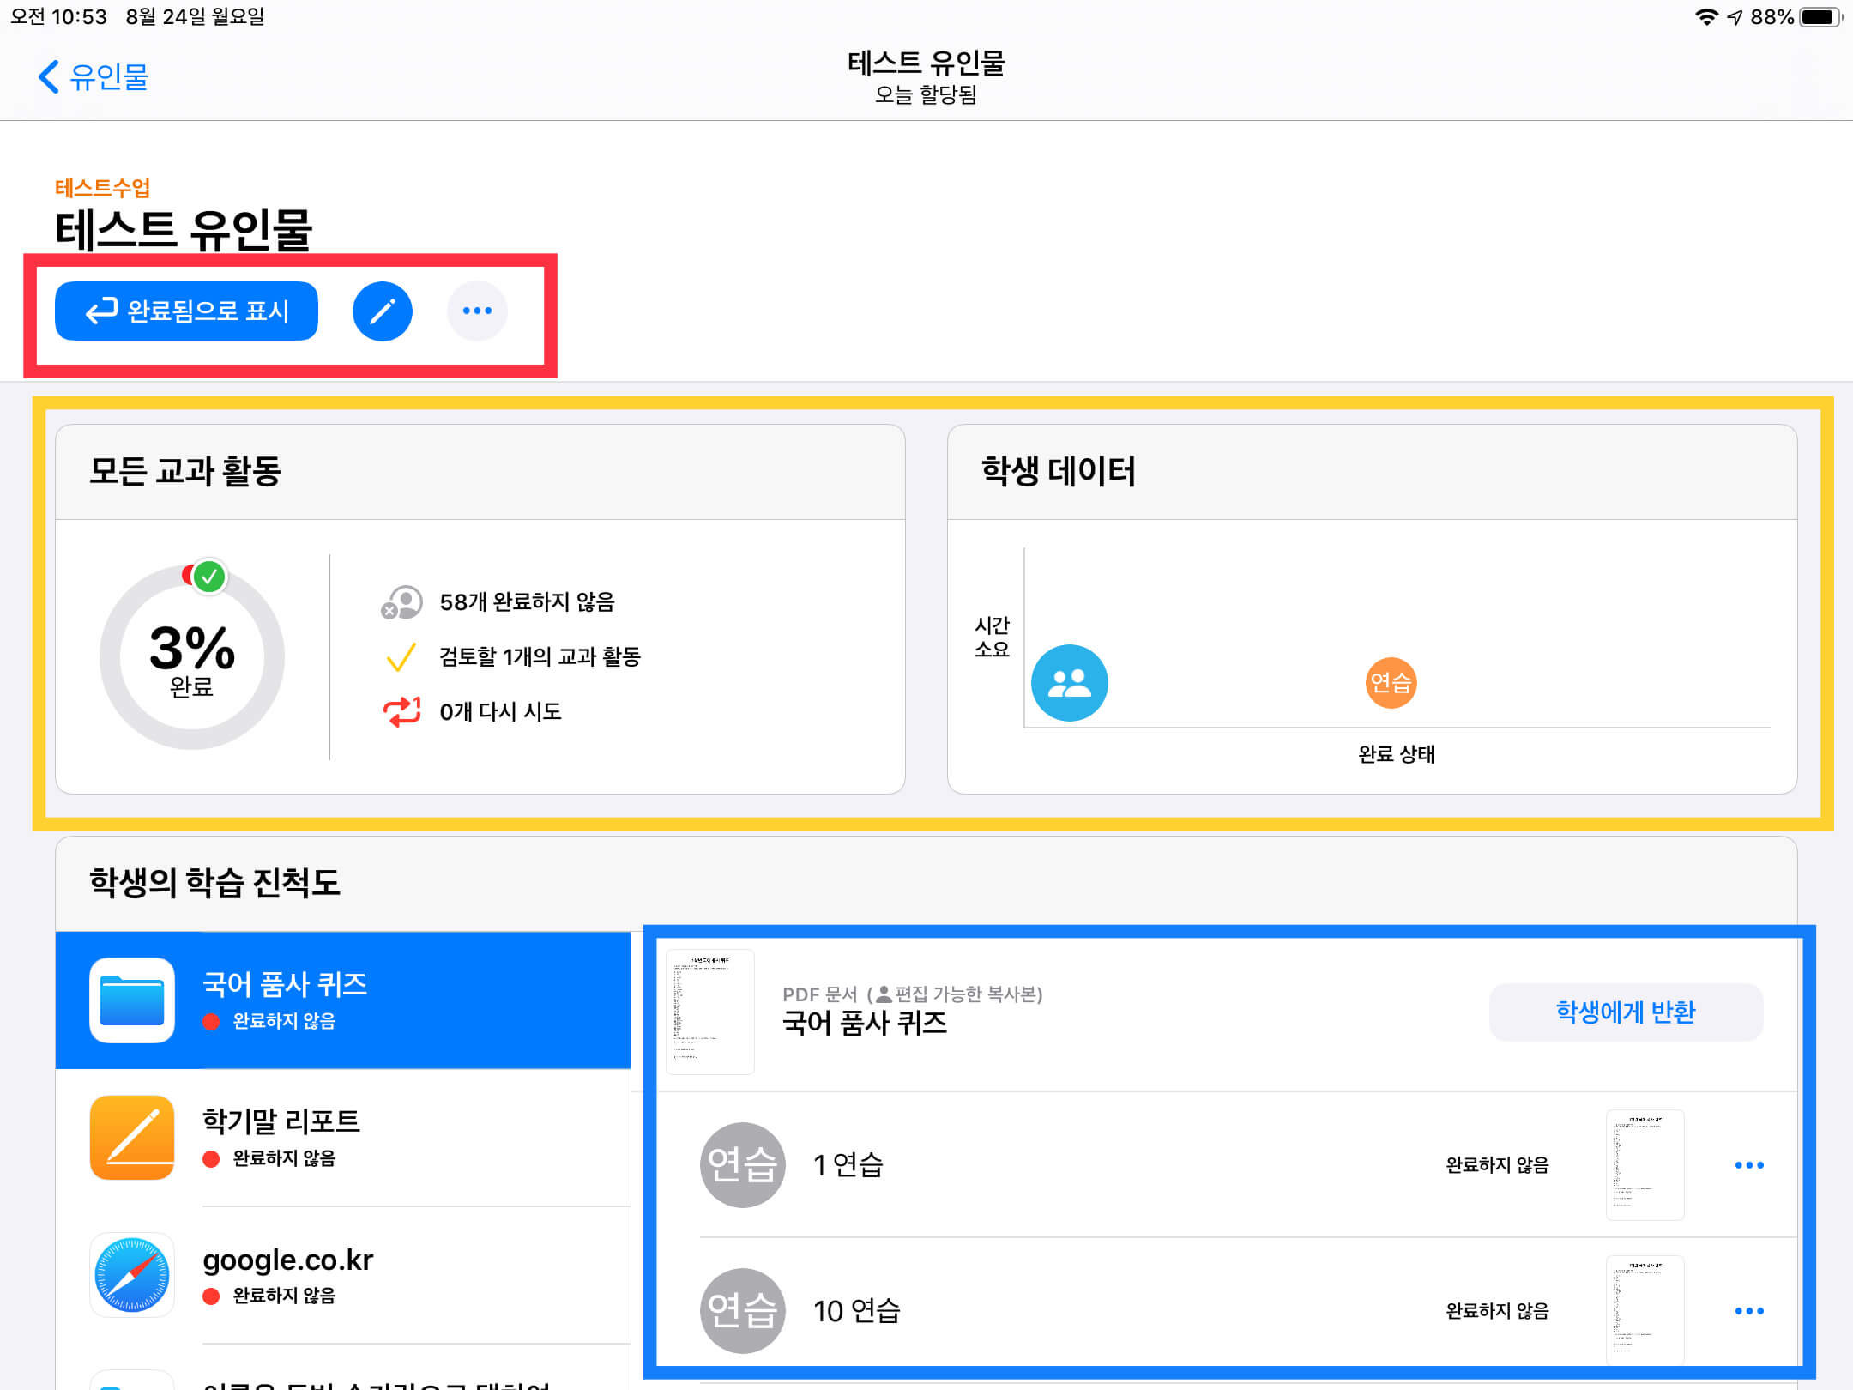Image resolution: width=1853 pixels, height=1390 pixels.
Task: Open the 국어 품사 퀴즈 PDF header thumbnail
Action: pos(710,1012)
